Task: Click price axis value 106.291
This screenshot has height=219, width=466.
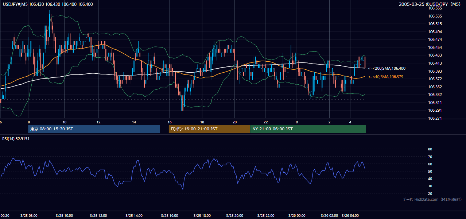Action: tap(435, 110)
